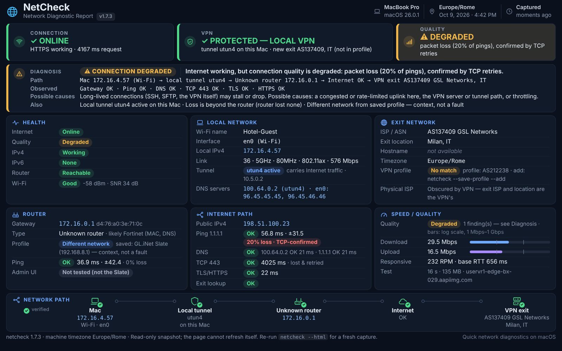Image resolution: width=562 pixels, height=351 pixels.
Task: Click the OK badge in the Ping 1.1.1.1 row
Action: 251,234
